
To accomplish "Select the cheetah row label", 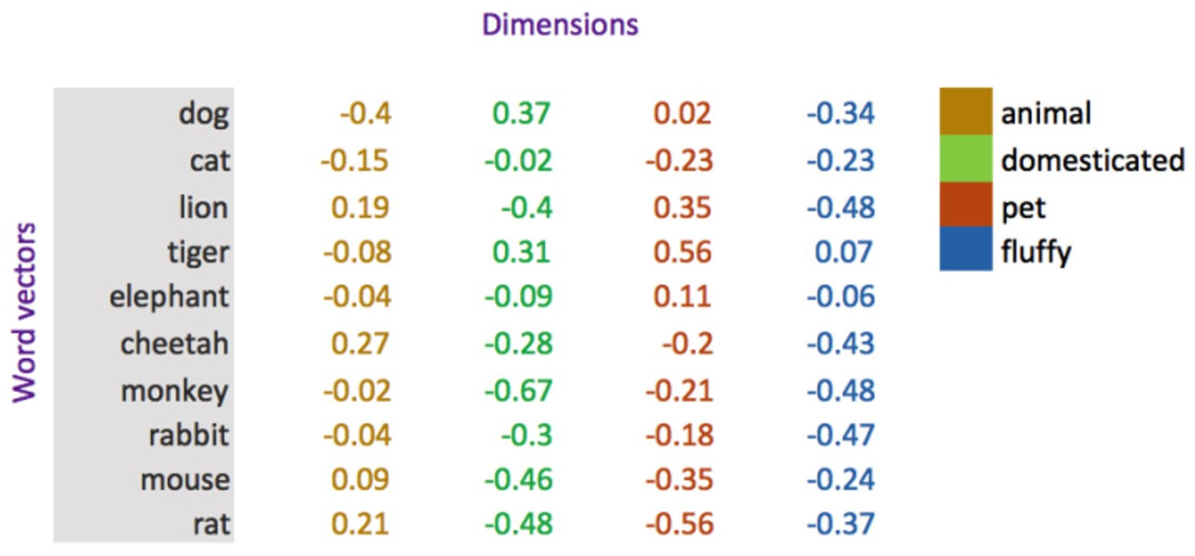I will [175, 344].
